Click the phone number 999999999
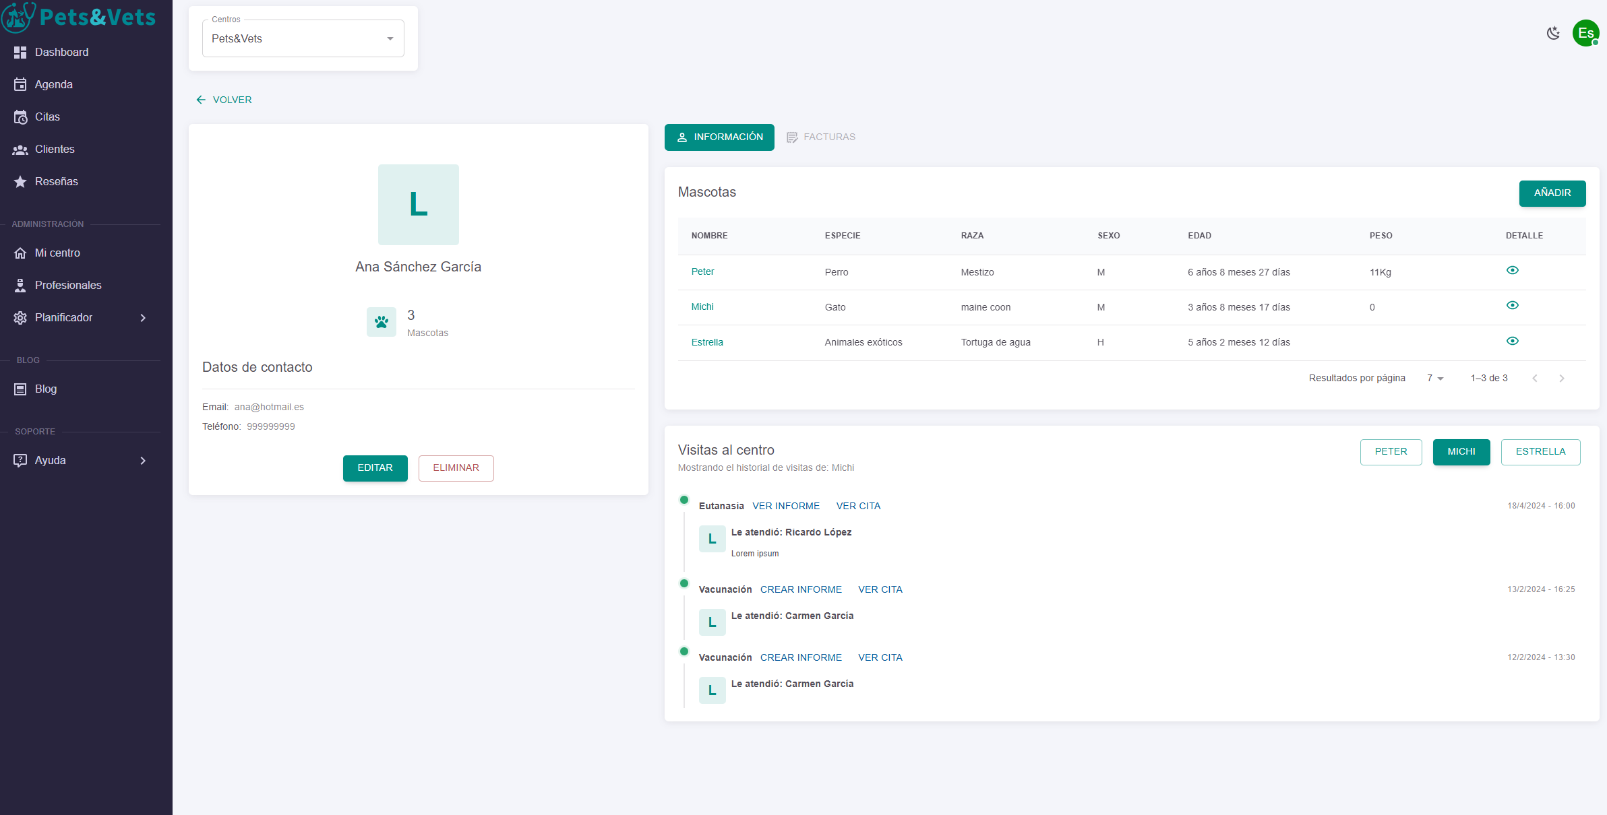Viewport: 1607px width, 815px height. click(x=270, y=426)
